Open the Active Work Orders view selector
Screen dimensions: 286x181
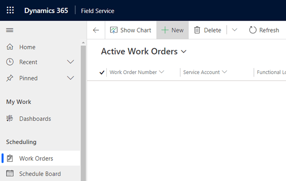(144, 51)
